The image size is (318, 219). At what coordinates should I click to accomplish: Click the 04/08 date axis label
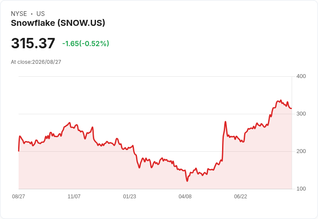point(185,196)
